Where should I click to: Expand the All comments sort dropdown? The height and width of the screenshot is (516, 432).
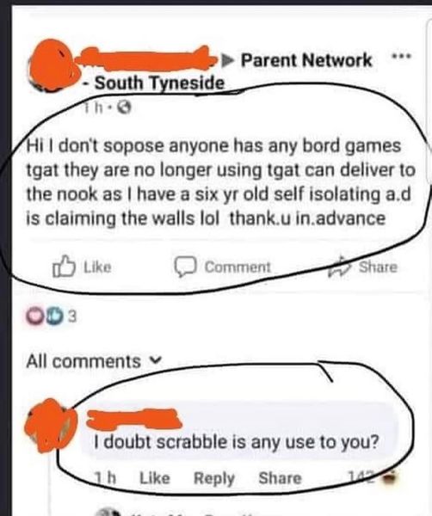tap(94, 361)
